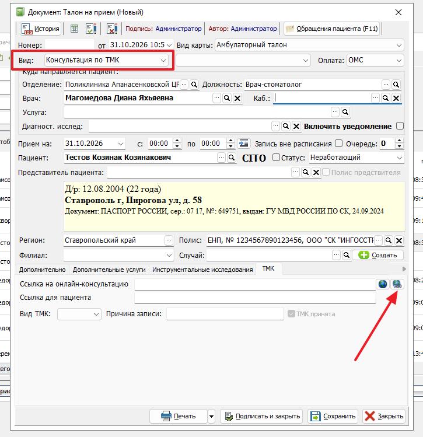Enable Включить уведомление checkbox
423x437 pixels.
tap(400, 126)
